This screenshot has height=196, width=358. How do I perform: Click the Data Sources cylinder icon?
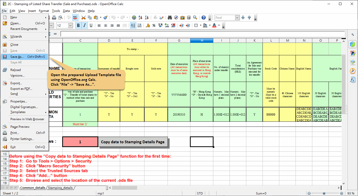pos(189,17)
